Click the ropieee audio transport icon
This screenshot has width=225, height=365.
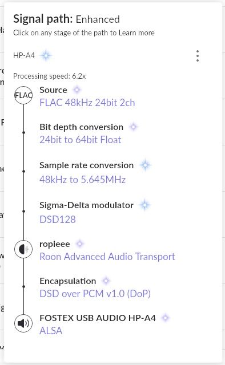pos(23,249)
